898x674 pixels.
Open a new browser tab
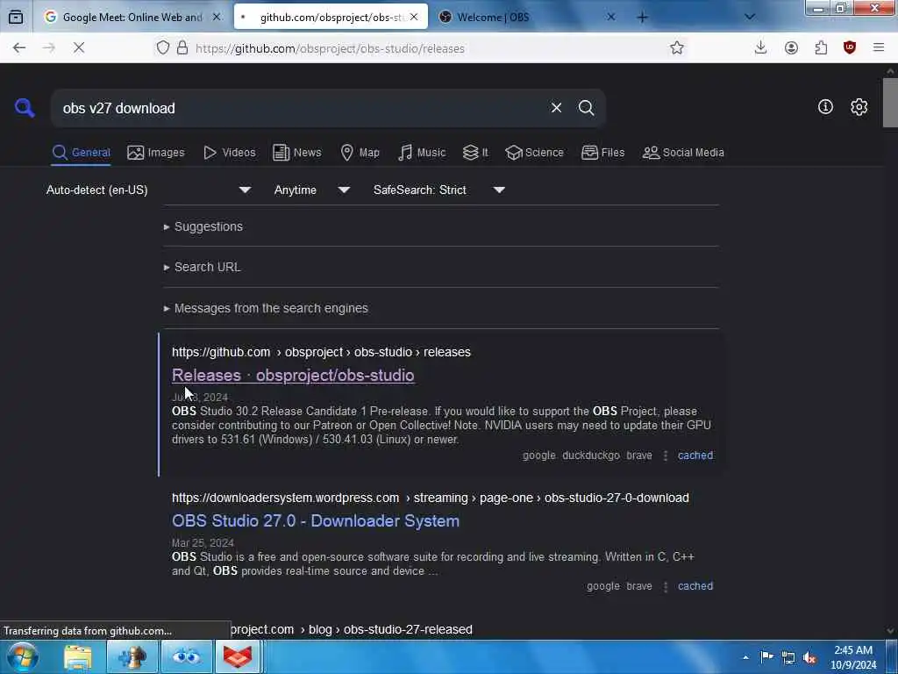point(642,18)
